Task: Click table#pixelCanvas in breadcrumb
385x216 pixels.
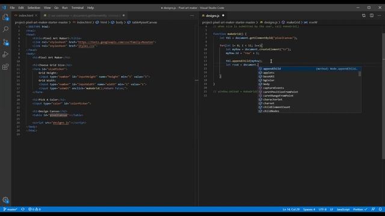Action: point(144,22)
